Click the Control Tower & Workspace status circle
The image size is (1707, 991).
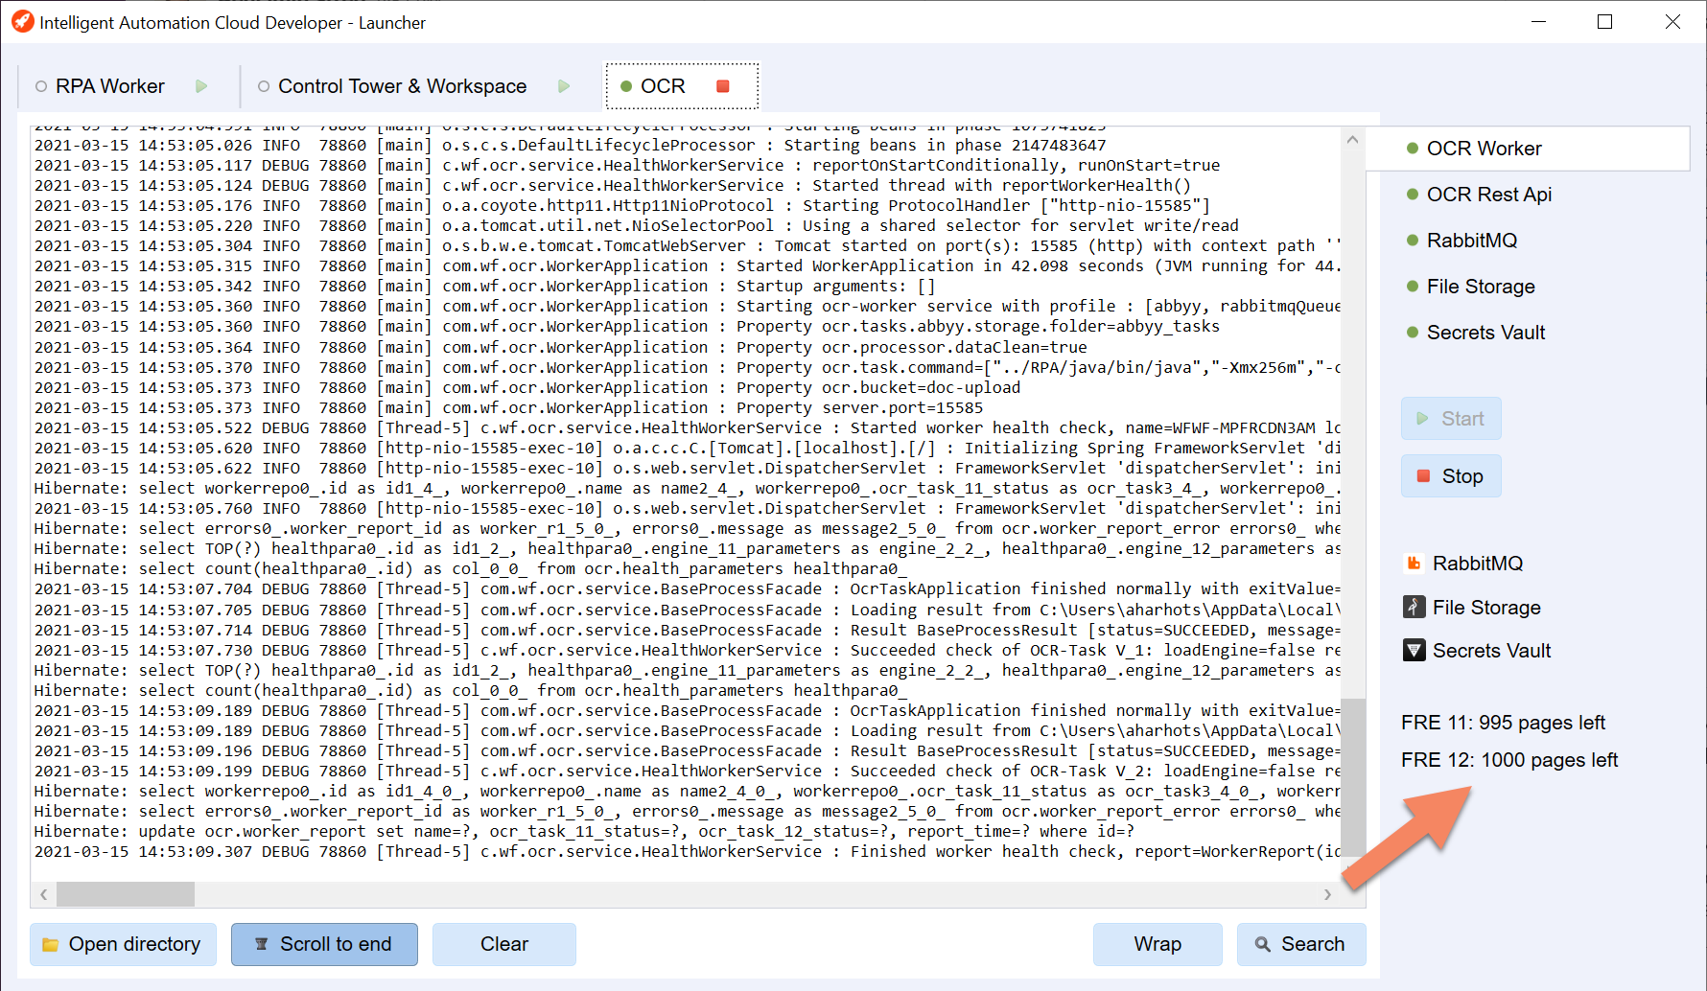264,86
